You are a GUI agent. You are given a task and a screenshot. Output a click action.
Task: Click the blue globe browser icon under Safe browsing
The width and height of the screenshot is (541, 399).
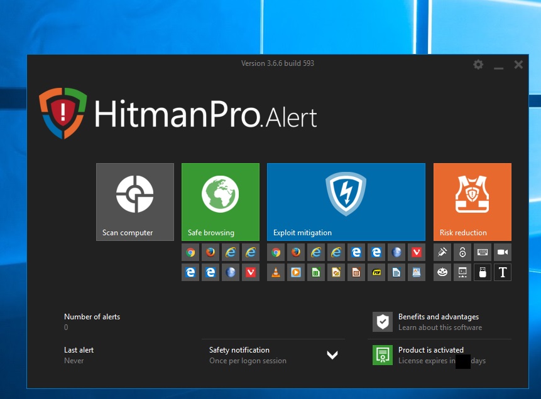tap(231, 272)
